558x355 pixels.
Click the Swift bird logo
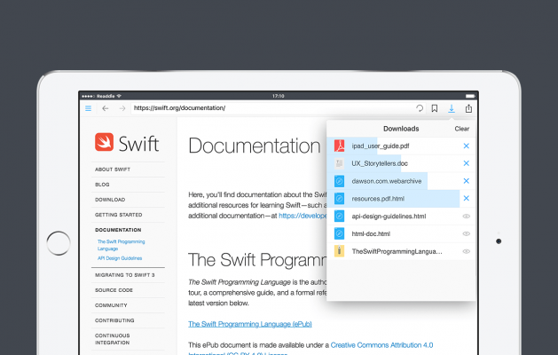coord(105,142)
